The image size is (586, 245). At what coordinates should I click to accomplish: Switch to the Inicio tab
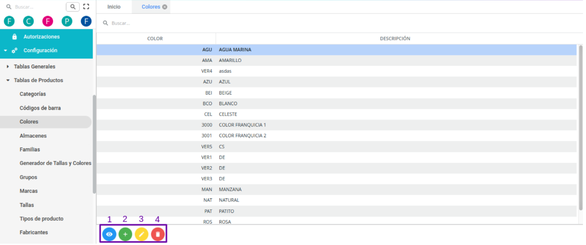(x=114, y=7)
